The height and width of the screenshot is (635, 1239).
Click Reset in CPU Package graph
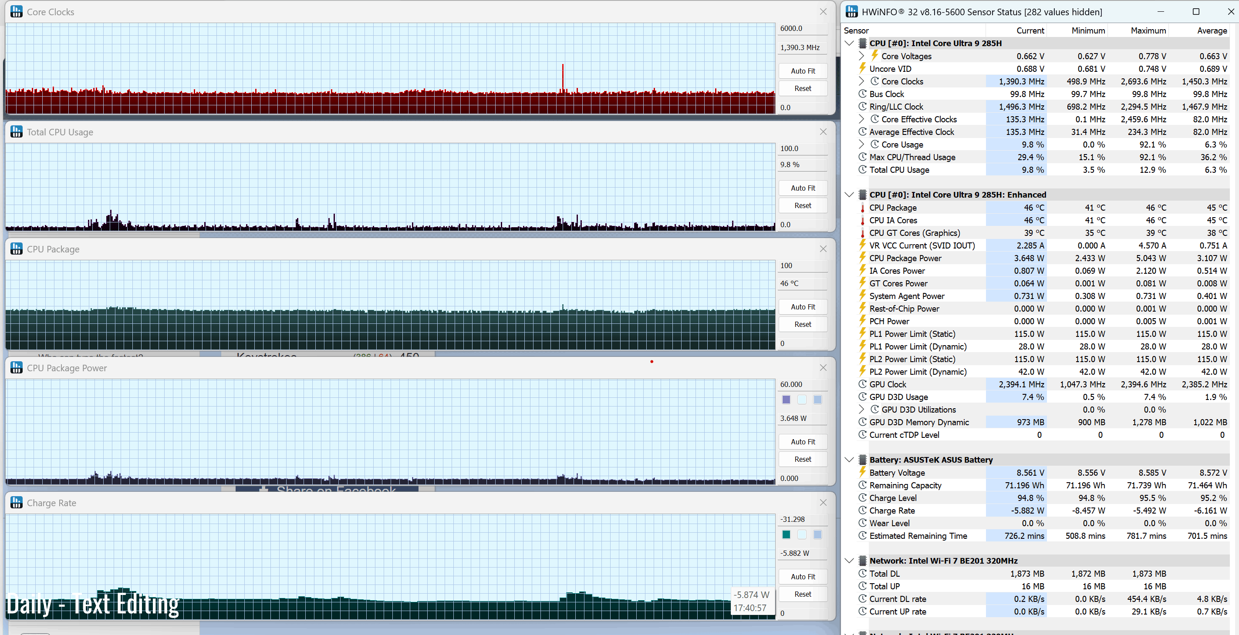(x=803, y=325)
